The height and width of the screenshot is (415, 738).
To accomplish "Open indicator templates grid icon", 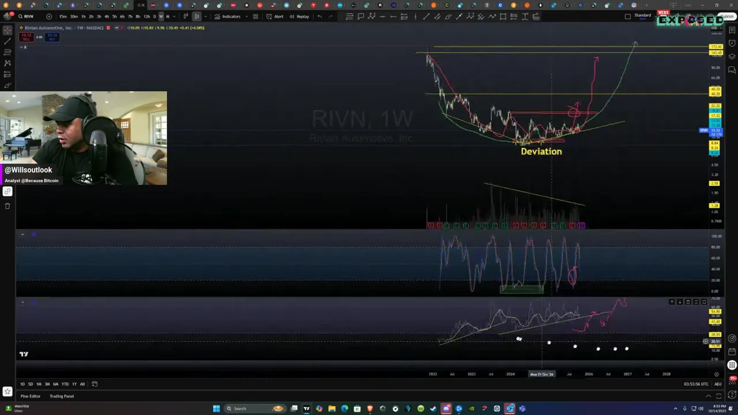I will pyautogui.click(x=255, y=17).
